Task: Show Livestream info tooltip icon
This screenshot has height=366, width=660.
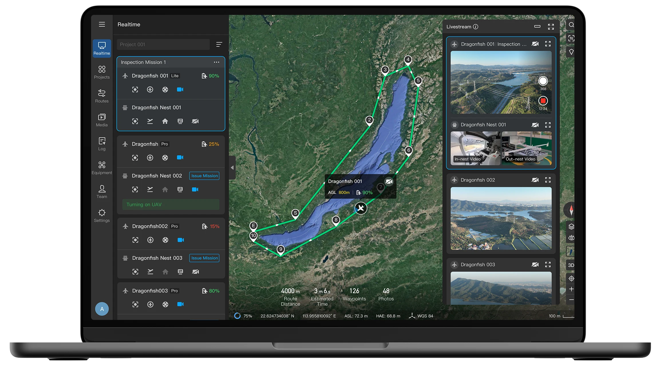Action: click(x=476, y=27)
